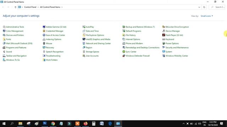This screenshot has width=227, height=127.
Task: Open the Device Manager link
Action: tap(173, 31)
